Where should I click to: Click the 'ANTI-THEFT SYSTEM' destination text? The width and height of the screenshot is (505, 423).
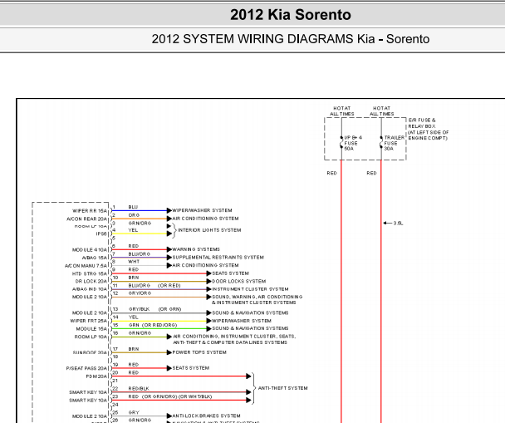click(282, 388)
